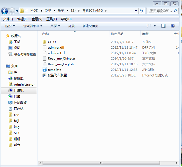The image size is (182, 167).
Task: Click 刻录 toolbar button
Action: [x=71, y=26]
